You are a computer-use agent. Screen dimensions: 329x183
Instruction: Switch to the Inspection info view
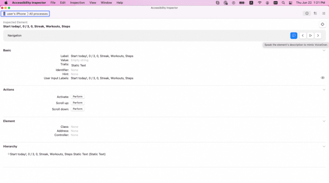click(x=307, y=14)
